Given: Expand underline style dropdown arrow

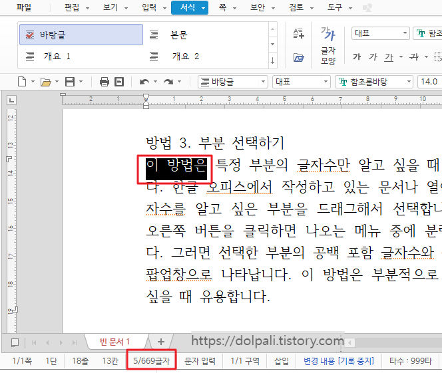Looking at the screenshot, I should (401, 57).
